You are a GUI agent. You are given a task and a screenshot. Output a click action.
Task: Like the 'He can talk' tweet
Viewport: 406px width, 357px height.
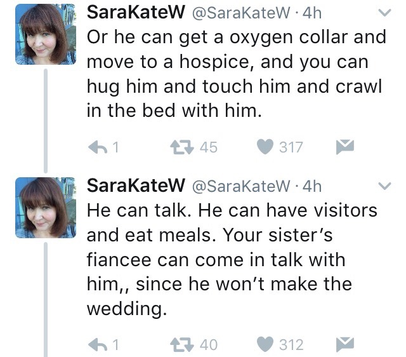265,345
